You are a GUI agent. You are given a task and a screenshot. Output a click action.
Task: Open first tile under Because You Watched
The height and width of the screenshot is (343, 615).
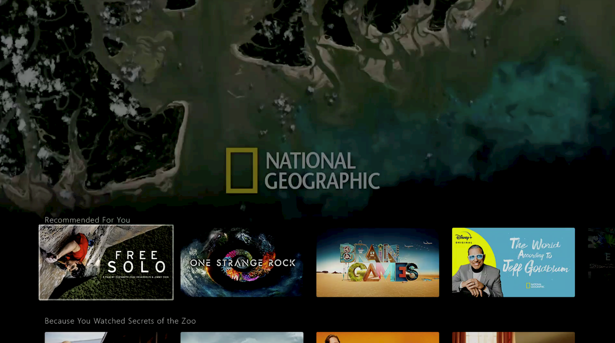[106, 337]
